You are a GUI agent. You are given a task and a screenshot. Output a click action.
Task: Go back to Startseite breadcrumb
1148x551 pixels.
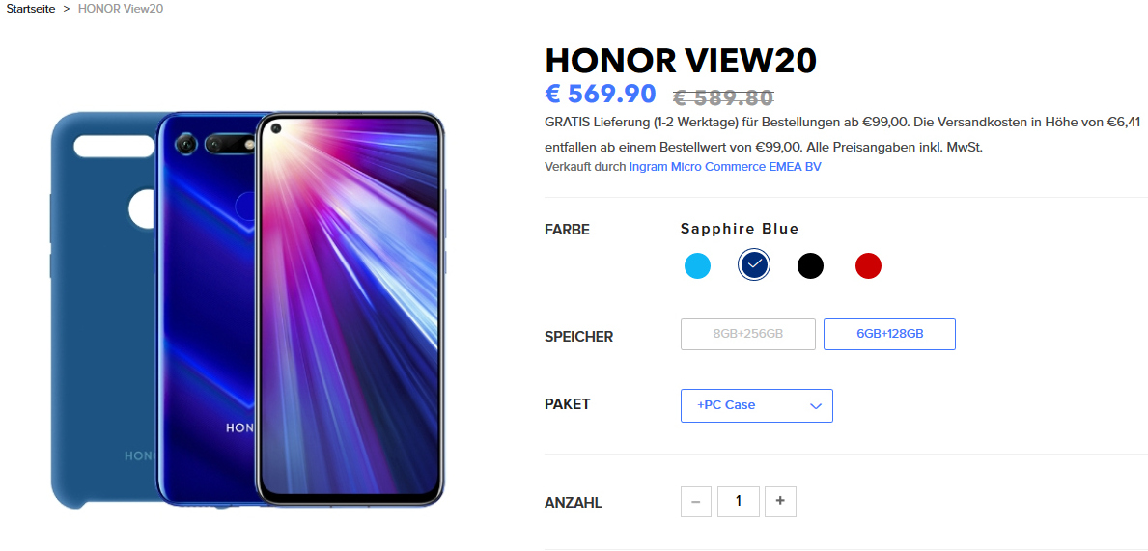click(31, 9)
